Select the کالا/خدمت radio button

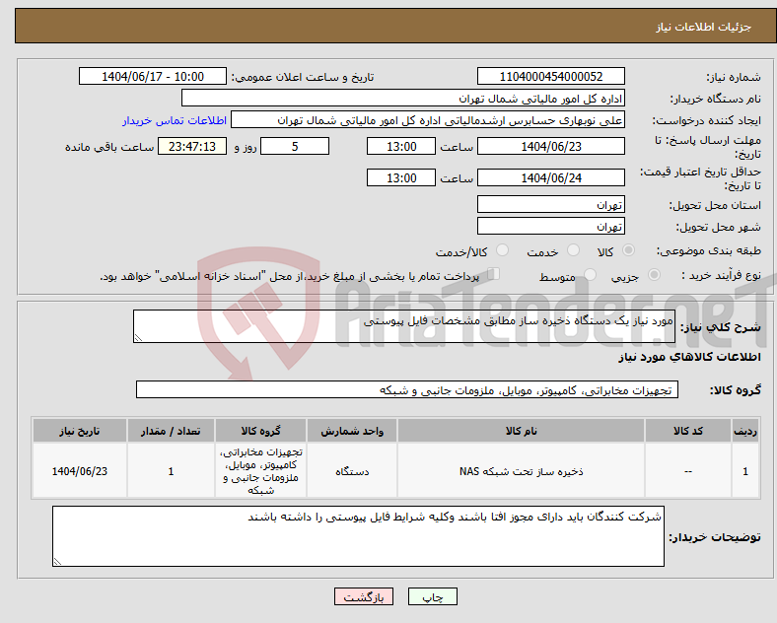coord(503,250)
